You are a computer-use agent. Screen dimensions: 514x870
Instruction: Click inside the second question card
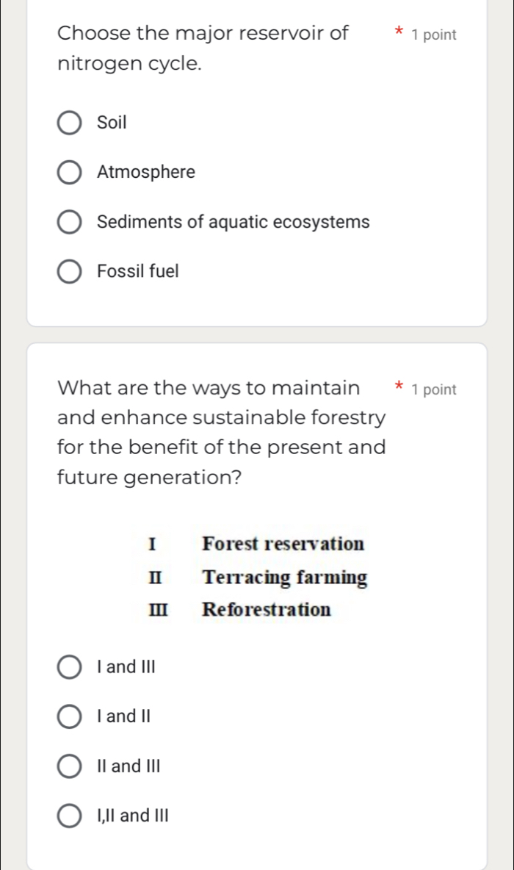pyautogui.click(x=257, y=507)
